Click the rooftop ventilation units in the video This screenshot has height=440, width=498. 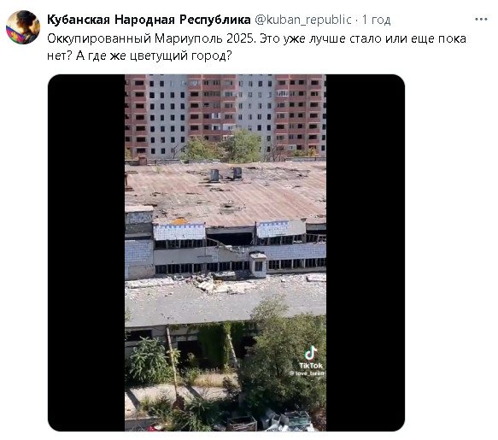(x=226, y=174)
